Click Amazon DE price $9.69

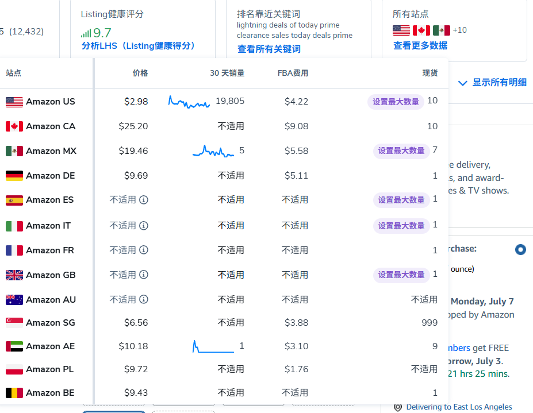coord(136,176)
